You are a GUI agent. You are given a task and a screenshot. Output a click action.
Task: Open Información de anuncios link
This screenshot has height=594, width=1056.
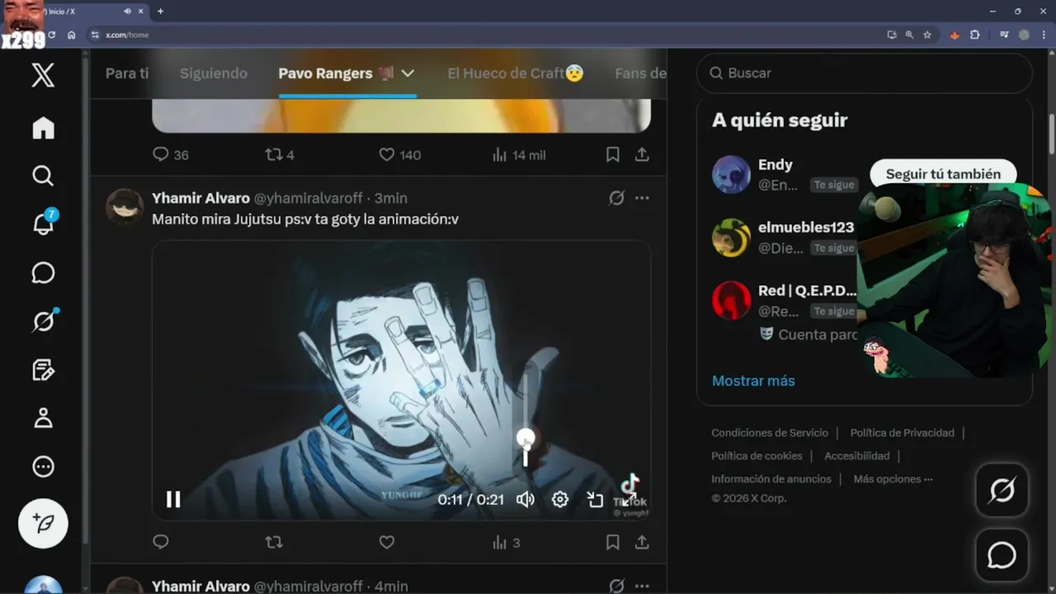771,478
